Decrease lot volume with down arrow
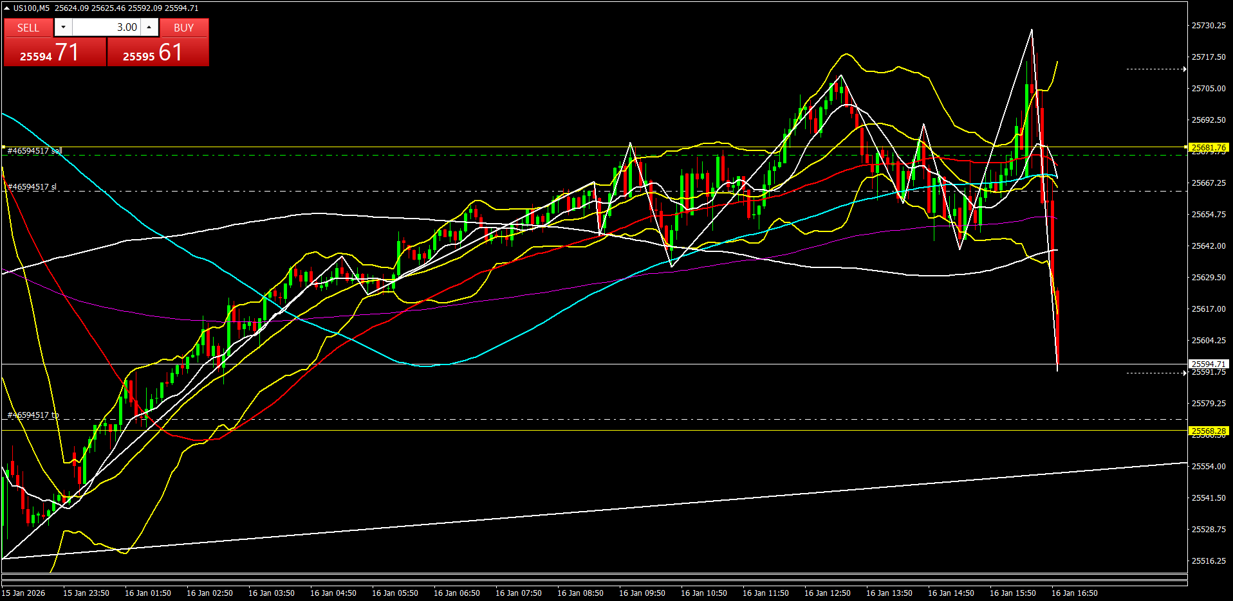Viewport: 1233px width, 601px height. point(63,27)
